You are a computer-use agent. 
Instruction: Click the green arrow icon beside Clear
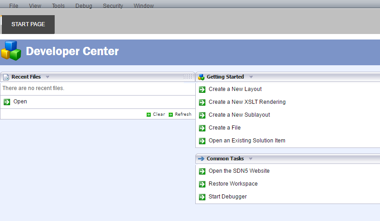click(148, 114)
